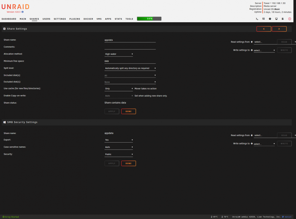Screen dimensions: 296x219
Task: Click the empty Comments field
Action: tap(130, 47)
